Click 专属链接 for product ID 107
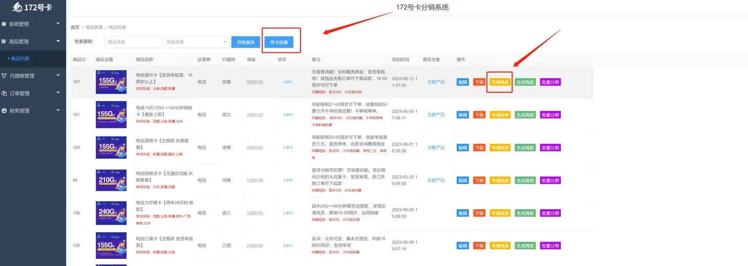748x266 pixels. click(x=500, y=82)
